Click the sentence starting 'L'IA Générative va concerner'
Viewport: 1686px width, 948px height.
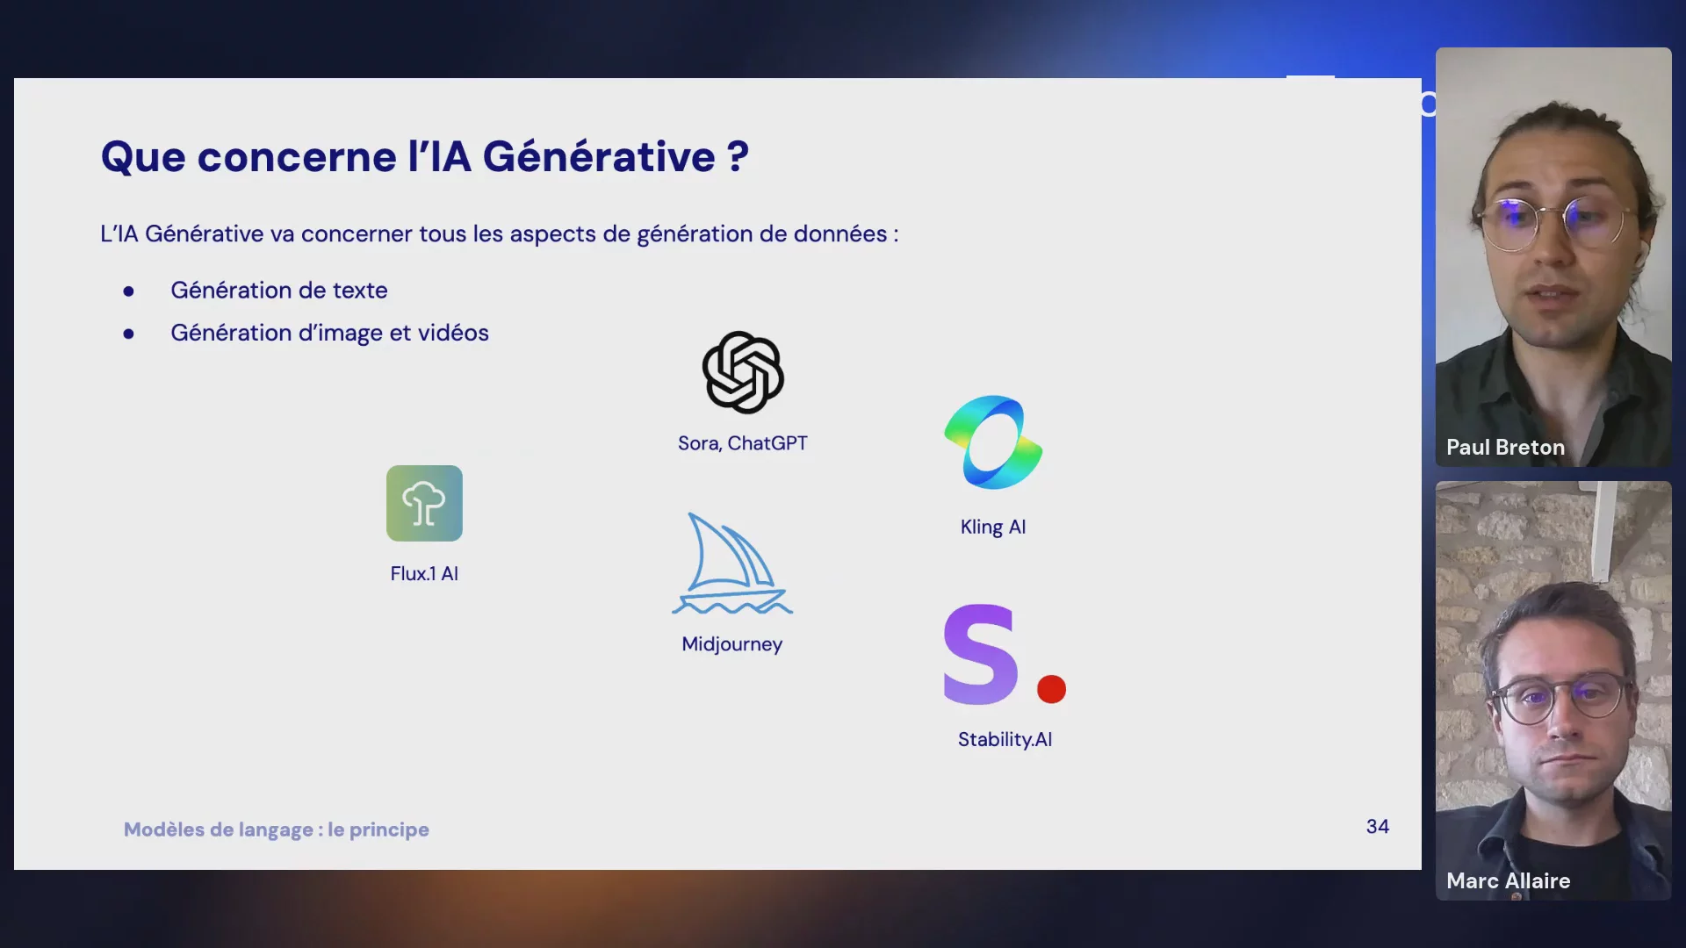pyautogui.click(x=500, y=233)
